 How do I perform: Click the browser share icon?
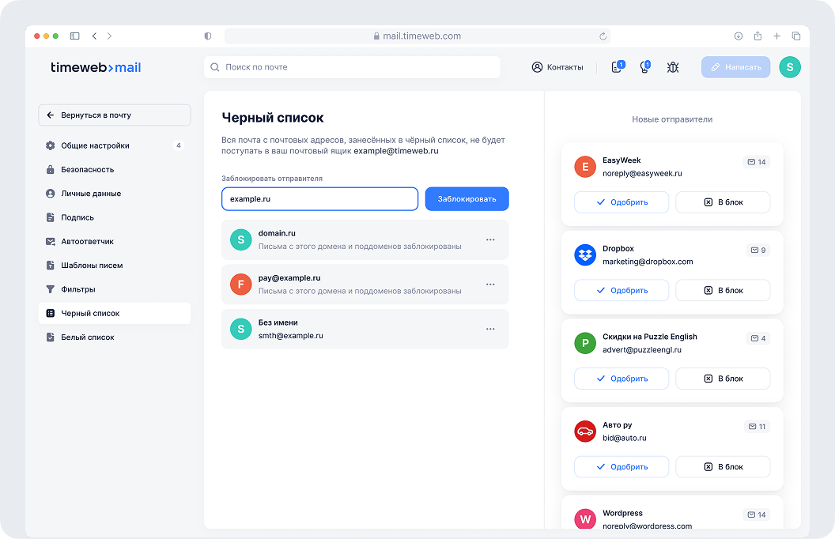[758, 36]
